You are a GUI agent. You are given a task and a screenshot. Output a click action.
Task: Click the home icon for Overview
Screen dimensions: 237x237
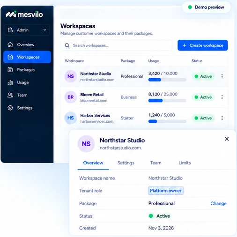(10, 44)
